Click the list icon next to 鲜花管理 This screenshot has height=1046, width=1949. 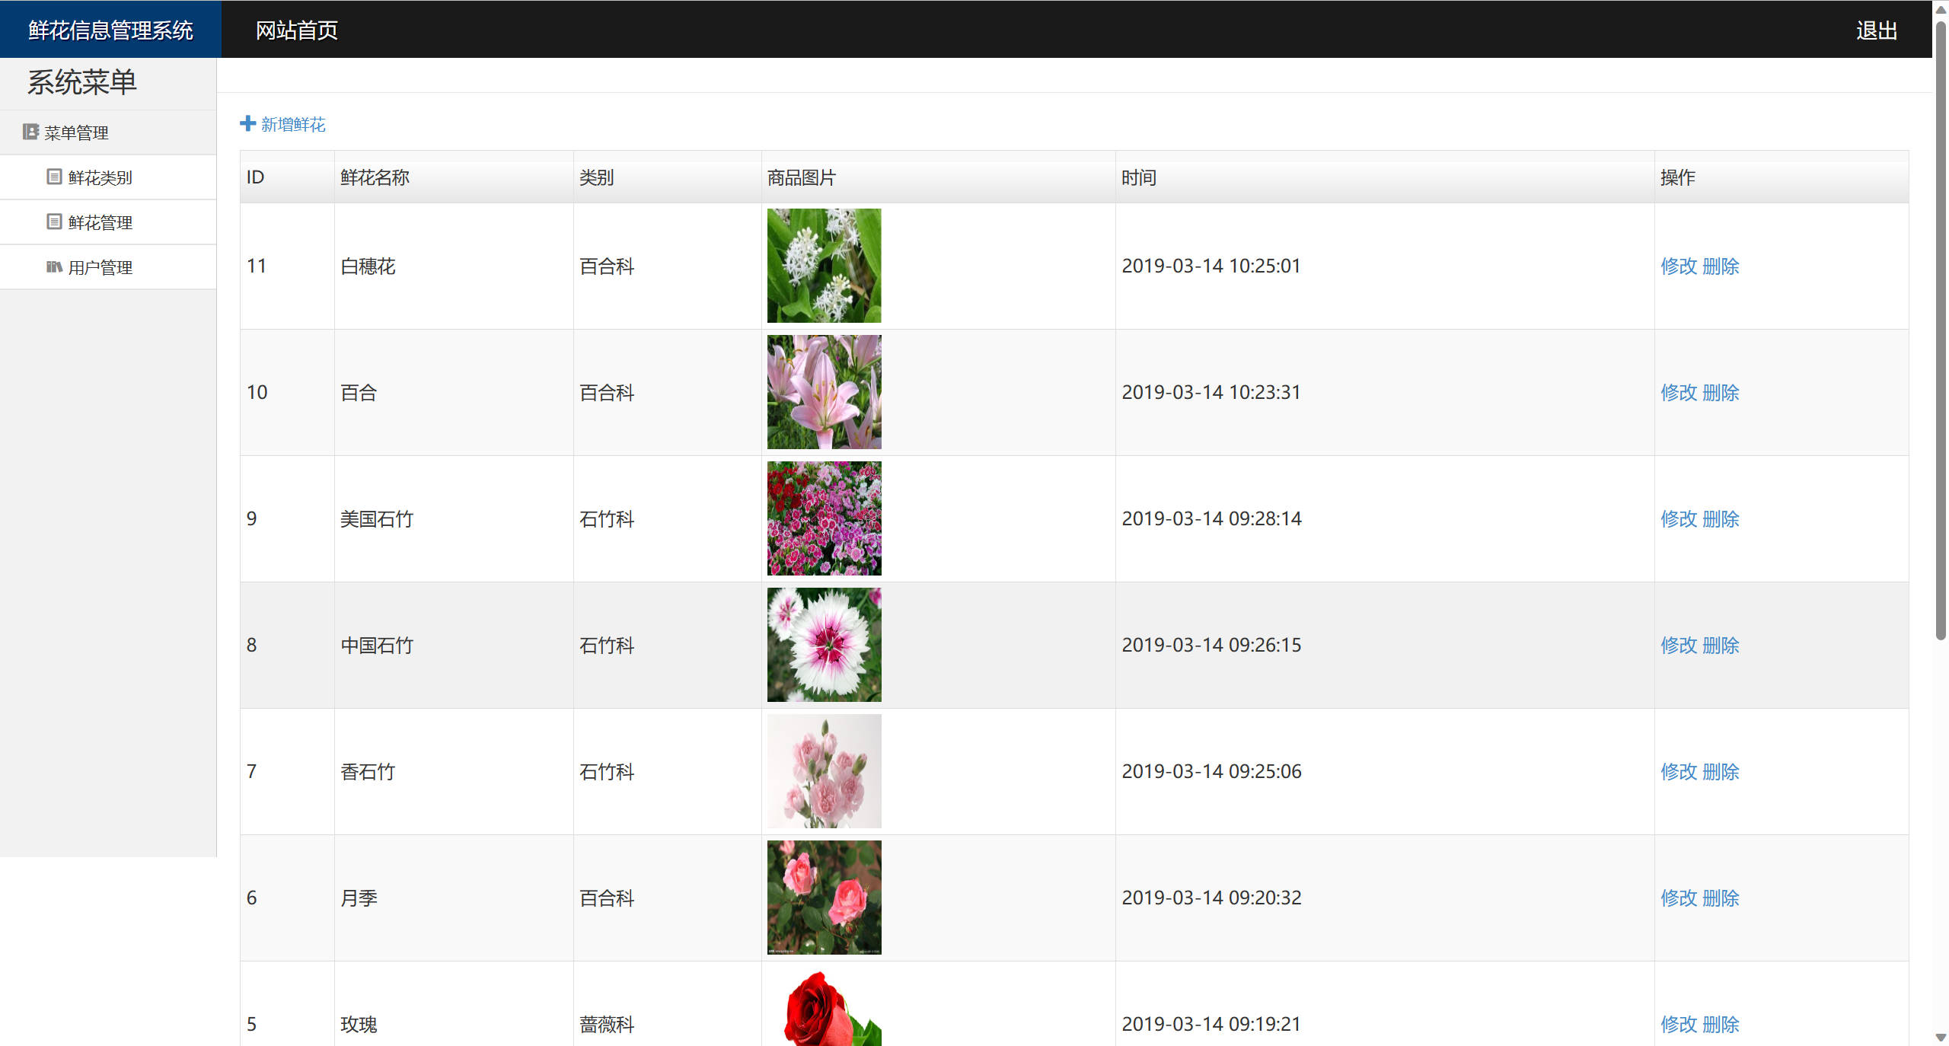tap(54, 222)
